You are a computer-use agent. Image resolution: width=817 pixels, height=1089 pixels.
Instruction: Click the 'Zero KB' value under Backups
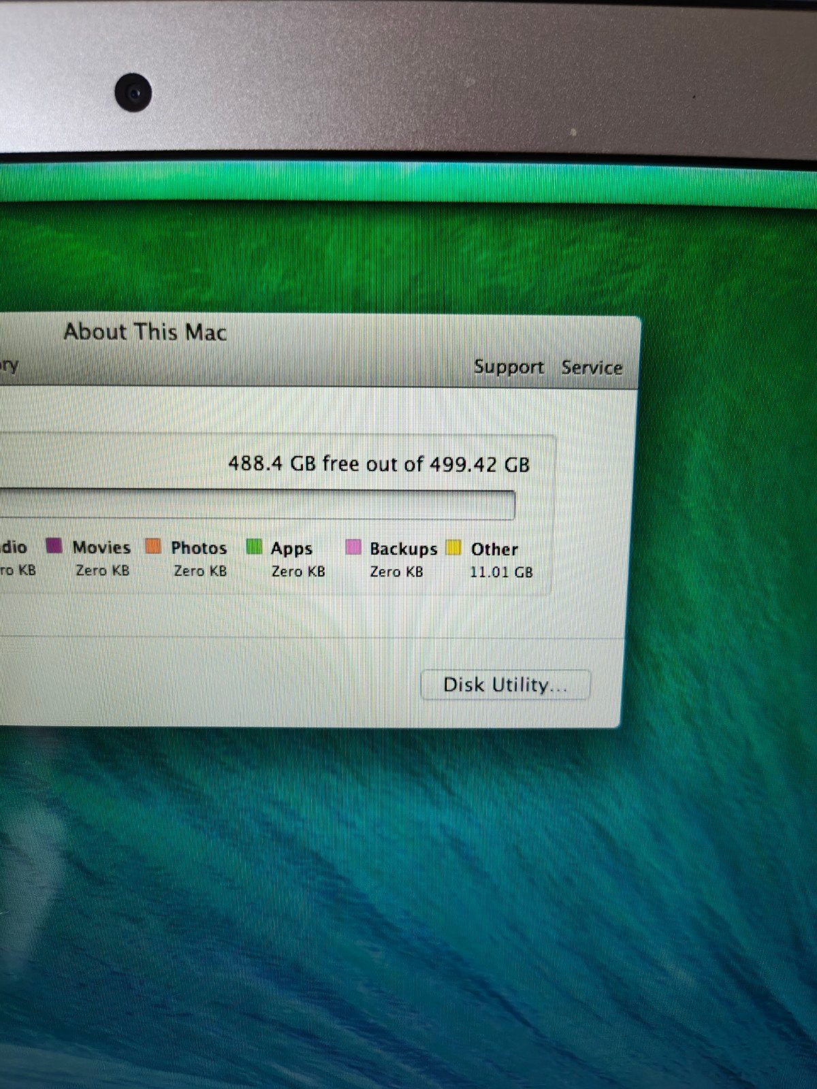coord(396,572)
